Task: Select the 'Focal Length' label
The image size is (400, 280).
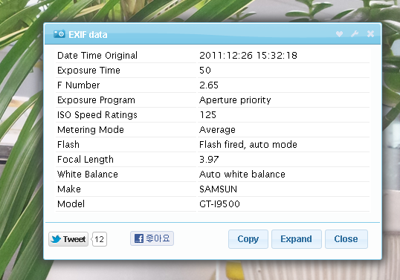Action: [x=86, y=160]
